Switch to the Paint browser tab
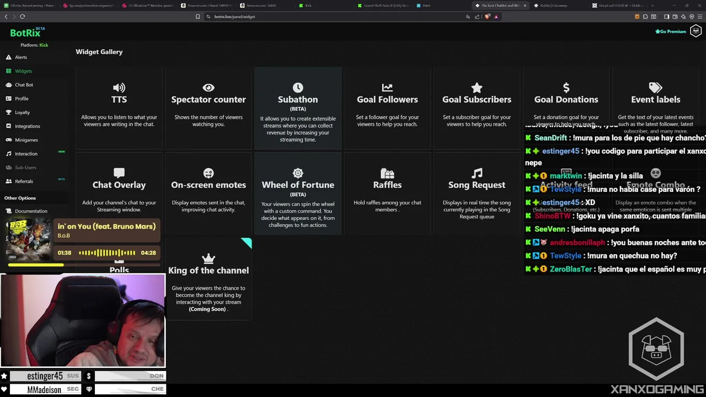706x397 pixels. point(441,6)
